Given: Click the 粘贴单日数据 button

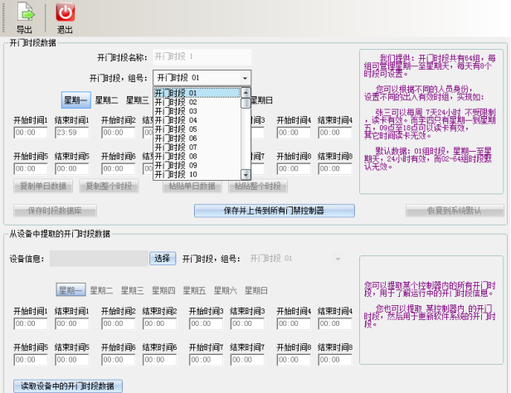Looking at the screenshot, I should [192, 187].
